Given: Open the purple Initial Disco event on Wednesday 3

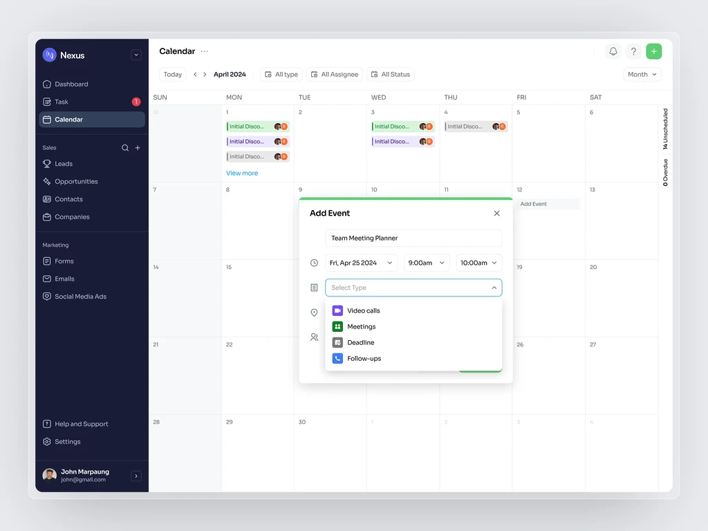Looking at the screenshot, I should 403,142.
